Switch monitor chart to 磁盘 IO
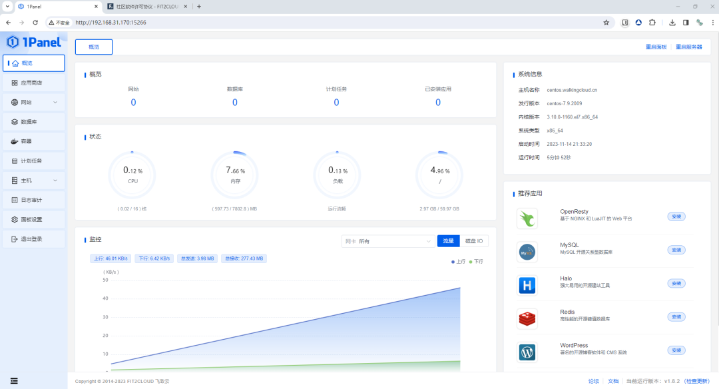The width and height of the screenshot is (719, 389). (x=474, y=240)
